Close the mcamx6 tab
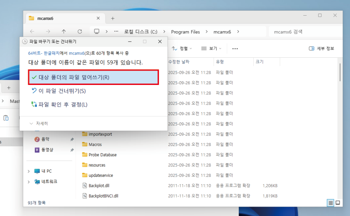This screenshot has height=216, width=350. [x=98, y=19]
